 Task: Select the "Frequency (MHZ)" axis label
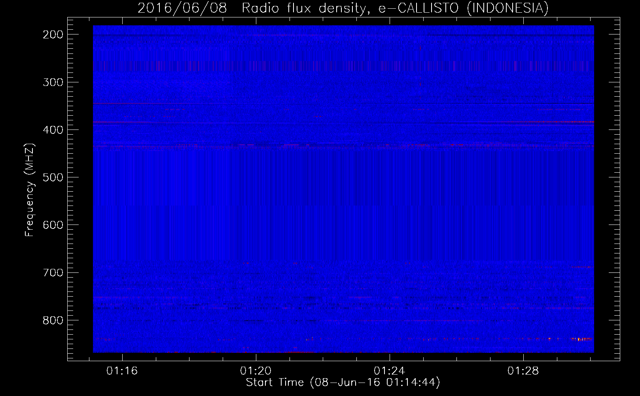click(x=30, y=190)
